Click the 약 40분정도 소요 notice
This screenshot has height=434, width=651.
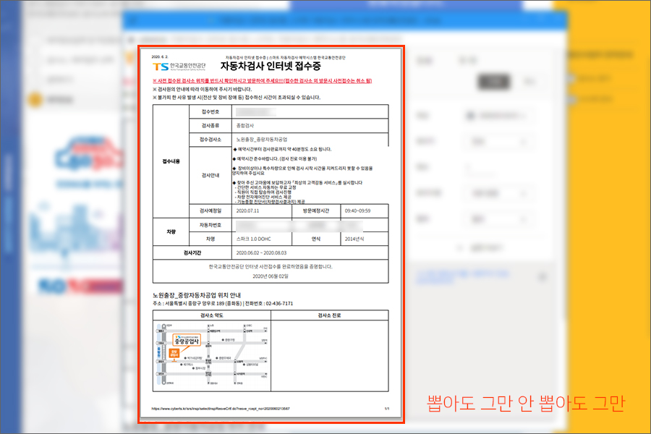282,149
